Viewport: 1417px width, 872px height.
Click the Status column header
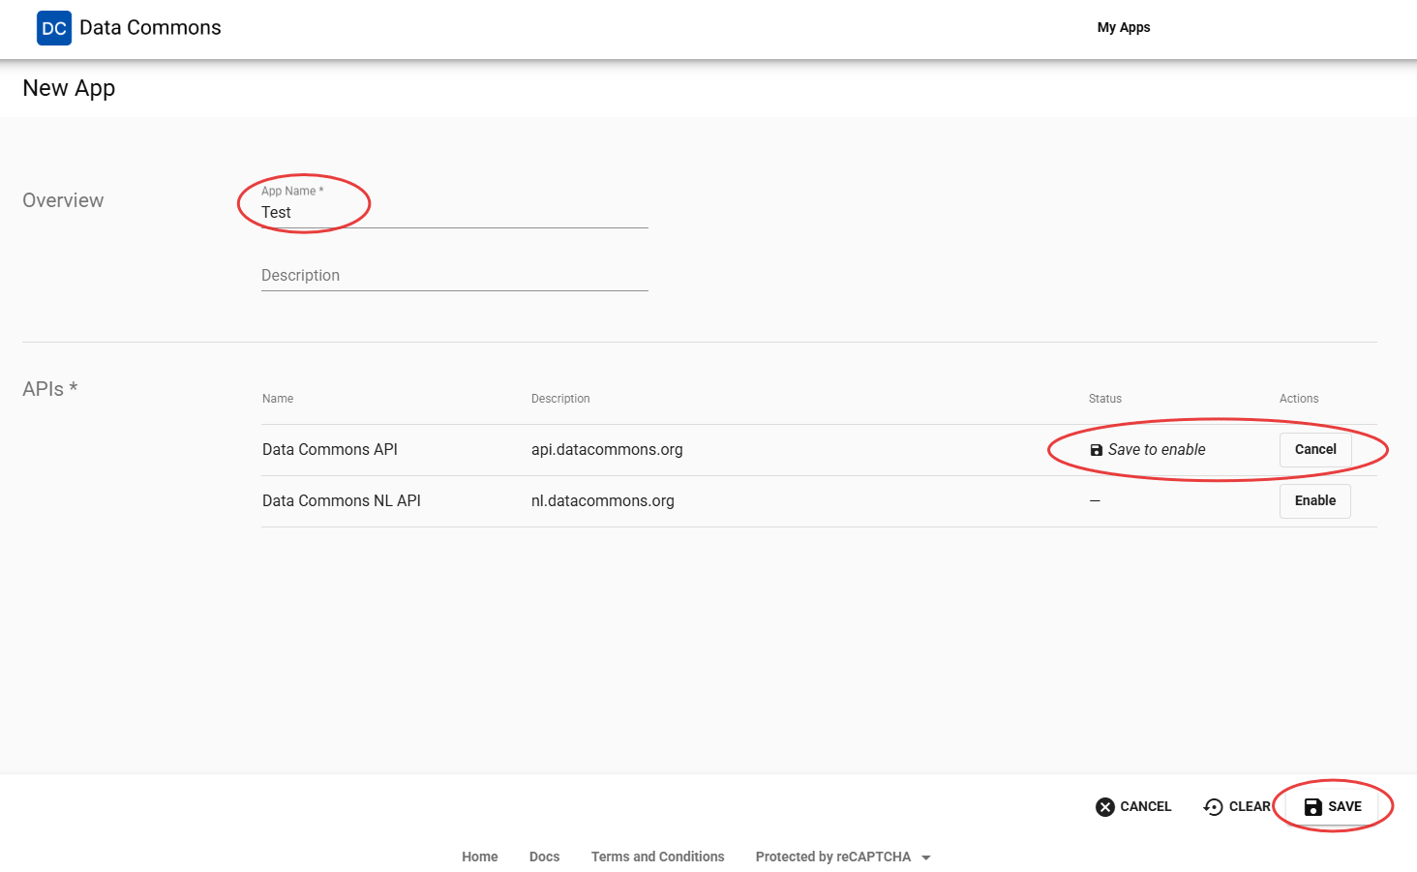(x=1104, y=399)
